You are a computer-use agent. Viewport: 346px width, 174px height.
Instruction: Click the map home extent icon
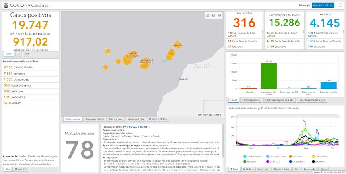(208, 15)
